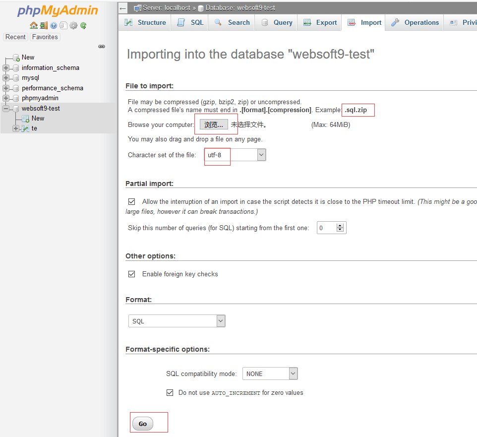Click performance_schema database icon

click(x=16, y=88)
